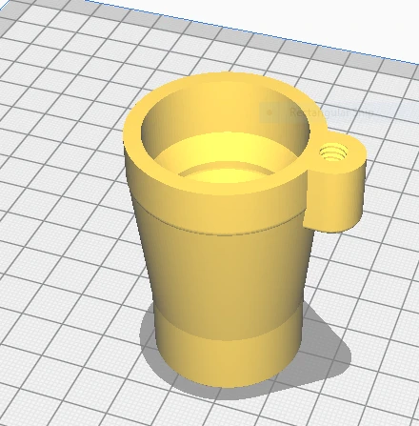Click the dot icon beside Rectangular Snip
This screenshot has width=419, height=426.
click(269, 112)
